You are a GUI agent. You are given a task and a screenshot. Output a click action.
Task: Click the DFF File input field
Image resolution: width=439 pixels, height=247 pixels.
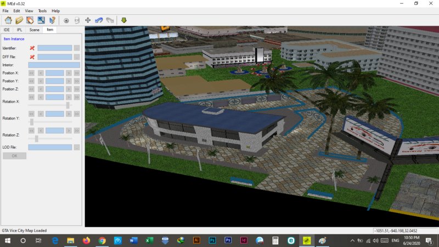point(54,57)
